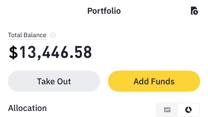
Task: Tap the file-with-clock icon beside Portfolio
Action: click(x=194, y=11)
